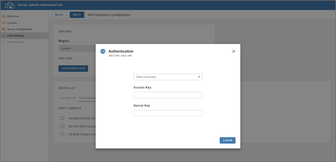Go to the NEXT step
Image resolution: width=336 pixels, height=162 pixels.
pyautogui.click(x=77, y=15)
